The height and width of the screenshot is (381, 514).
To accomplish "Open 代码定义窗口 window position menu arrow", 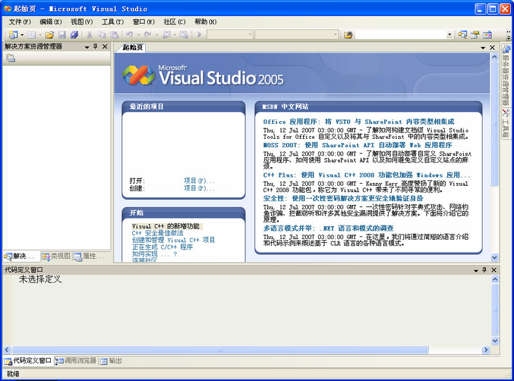I will click(x=476, y=270).
